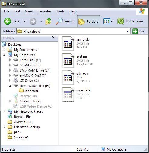The height and width of the screenshot is (153, 149).
Task: Expand My Network Places node
Action: [4, 111]
